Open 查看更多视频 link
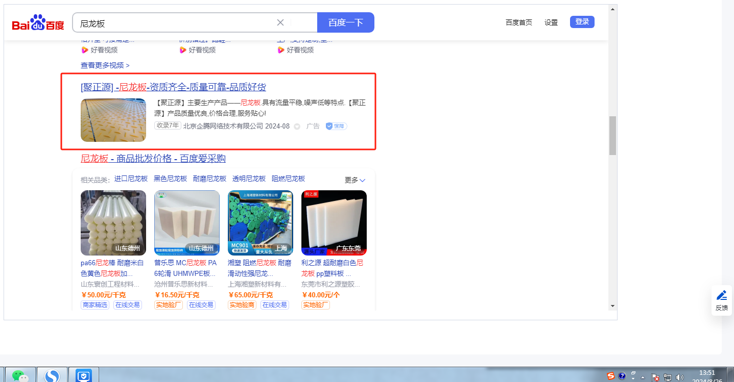This screenshot has height=382, width=734. tap(105, 65)
